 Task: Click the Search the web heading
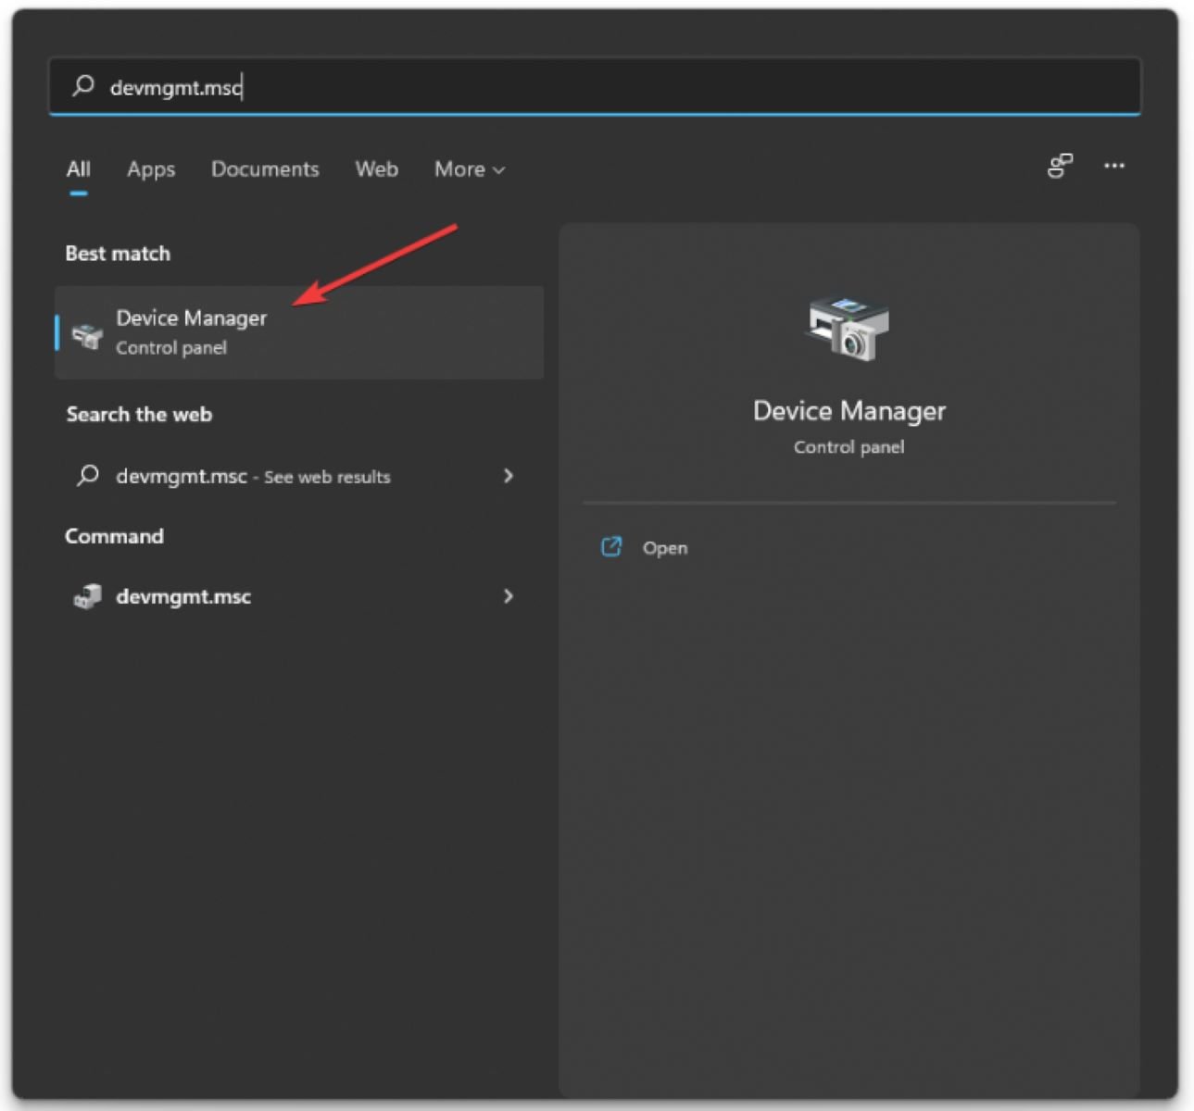tap(139, 415)
